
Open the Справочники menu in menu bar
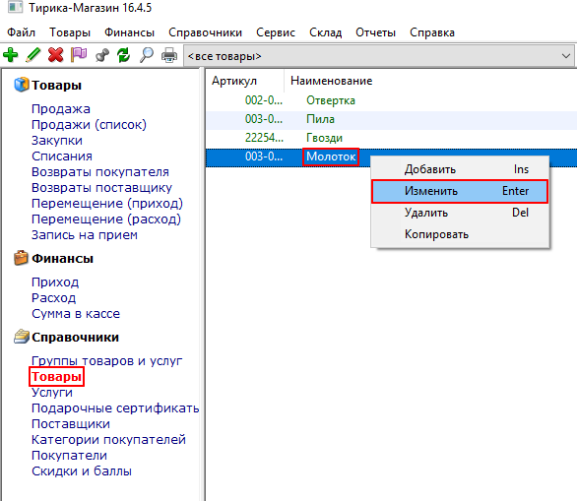coord(205,32)
